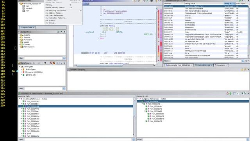Collapse FUN_00001170 in Outgoing Calls
This screenshot has height=141, width=250.
142,104
